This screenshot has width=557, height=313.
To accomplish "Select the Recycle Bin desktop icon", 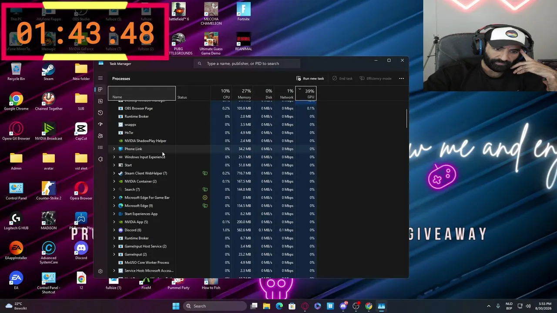I will click(x=16, y=72).
